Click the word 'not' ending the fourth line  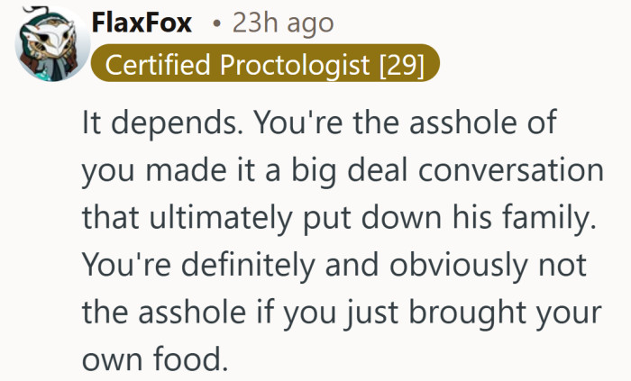(562, 265)
